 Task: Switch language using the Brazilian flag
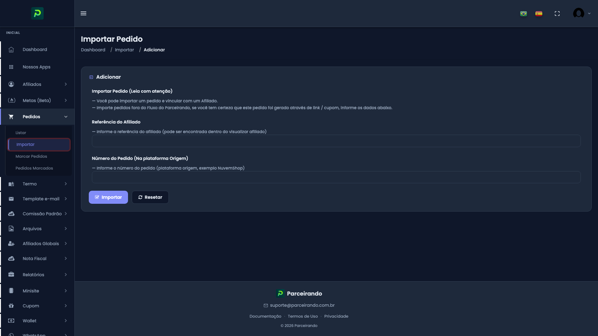tap(523, 13)
